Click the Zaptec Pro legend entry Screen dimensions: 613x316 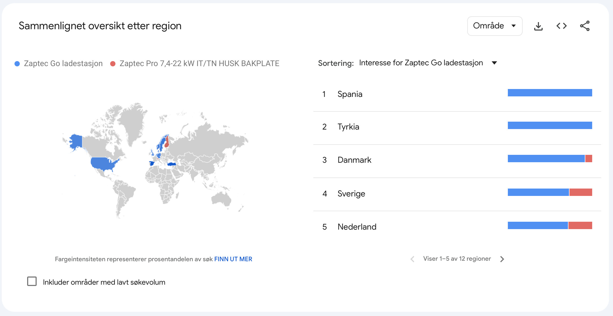(x=195, y=63)
